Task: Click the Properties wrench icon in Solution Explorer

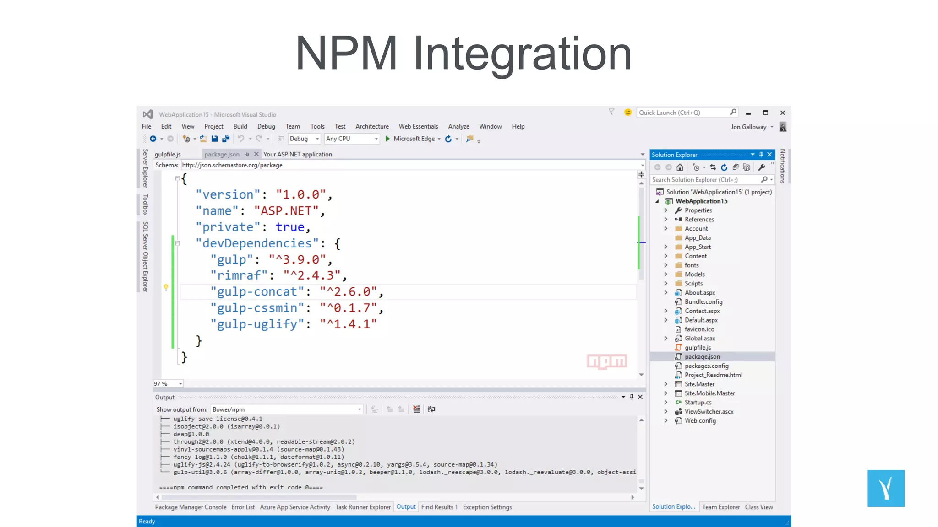Action: click(x=762, y=167)
